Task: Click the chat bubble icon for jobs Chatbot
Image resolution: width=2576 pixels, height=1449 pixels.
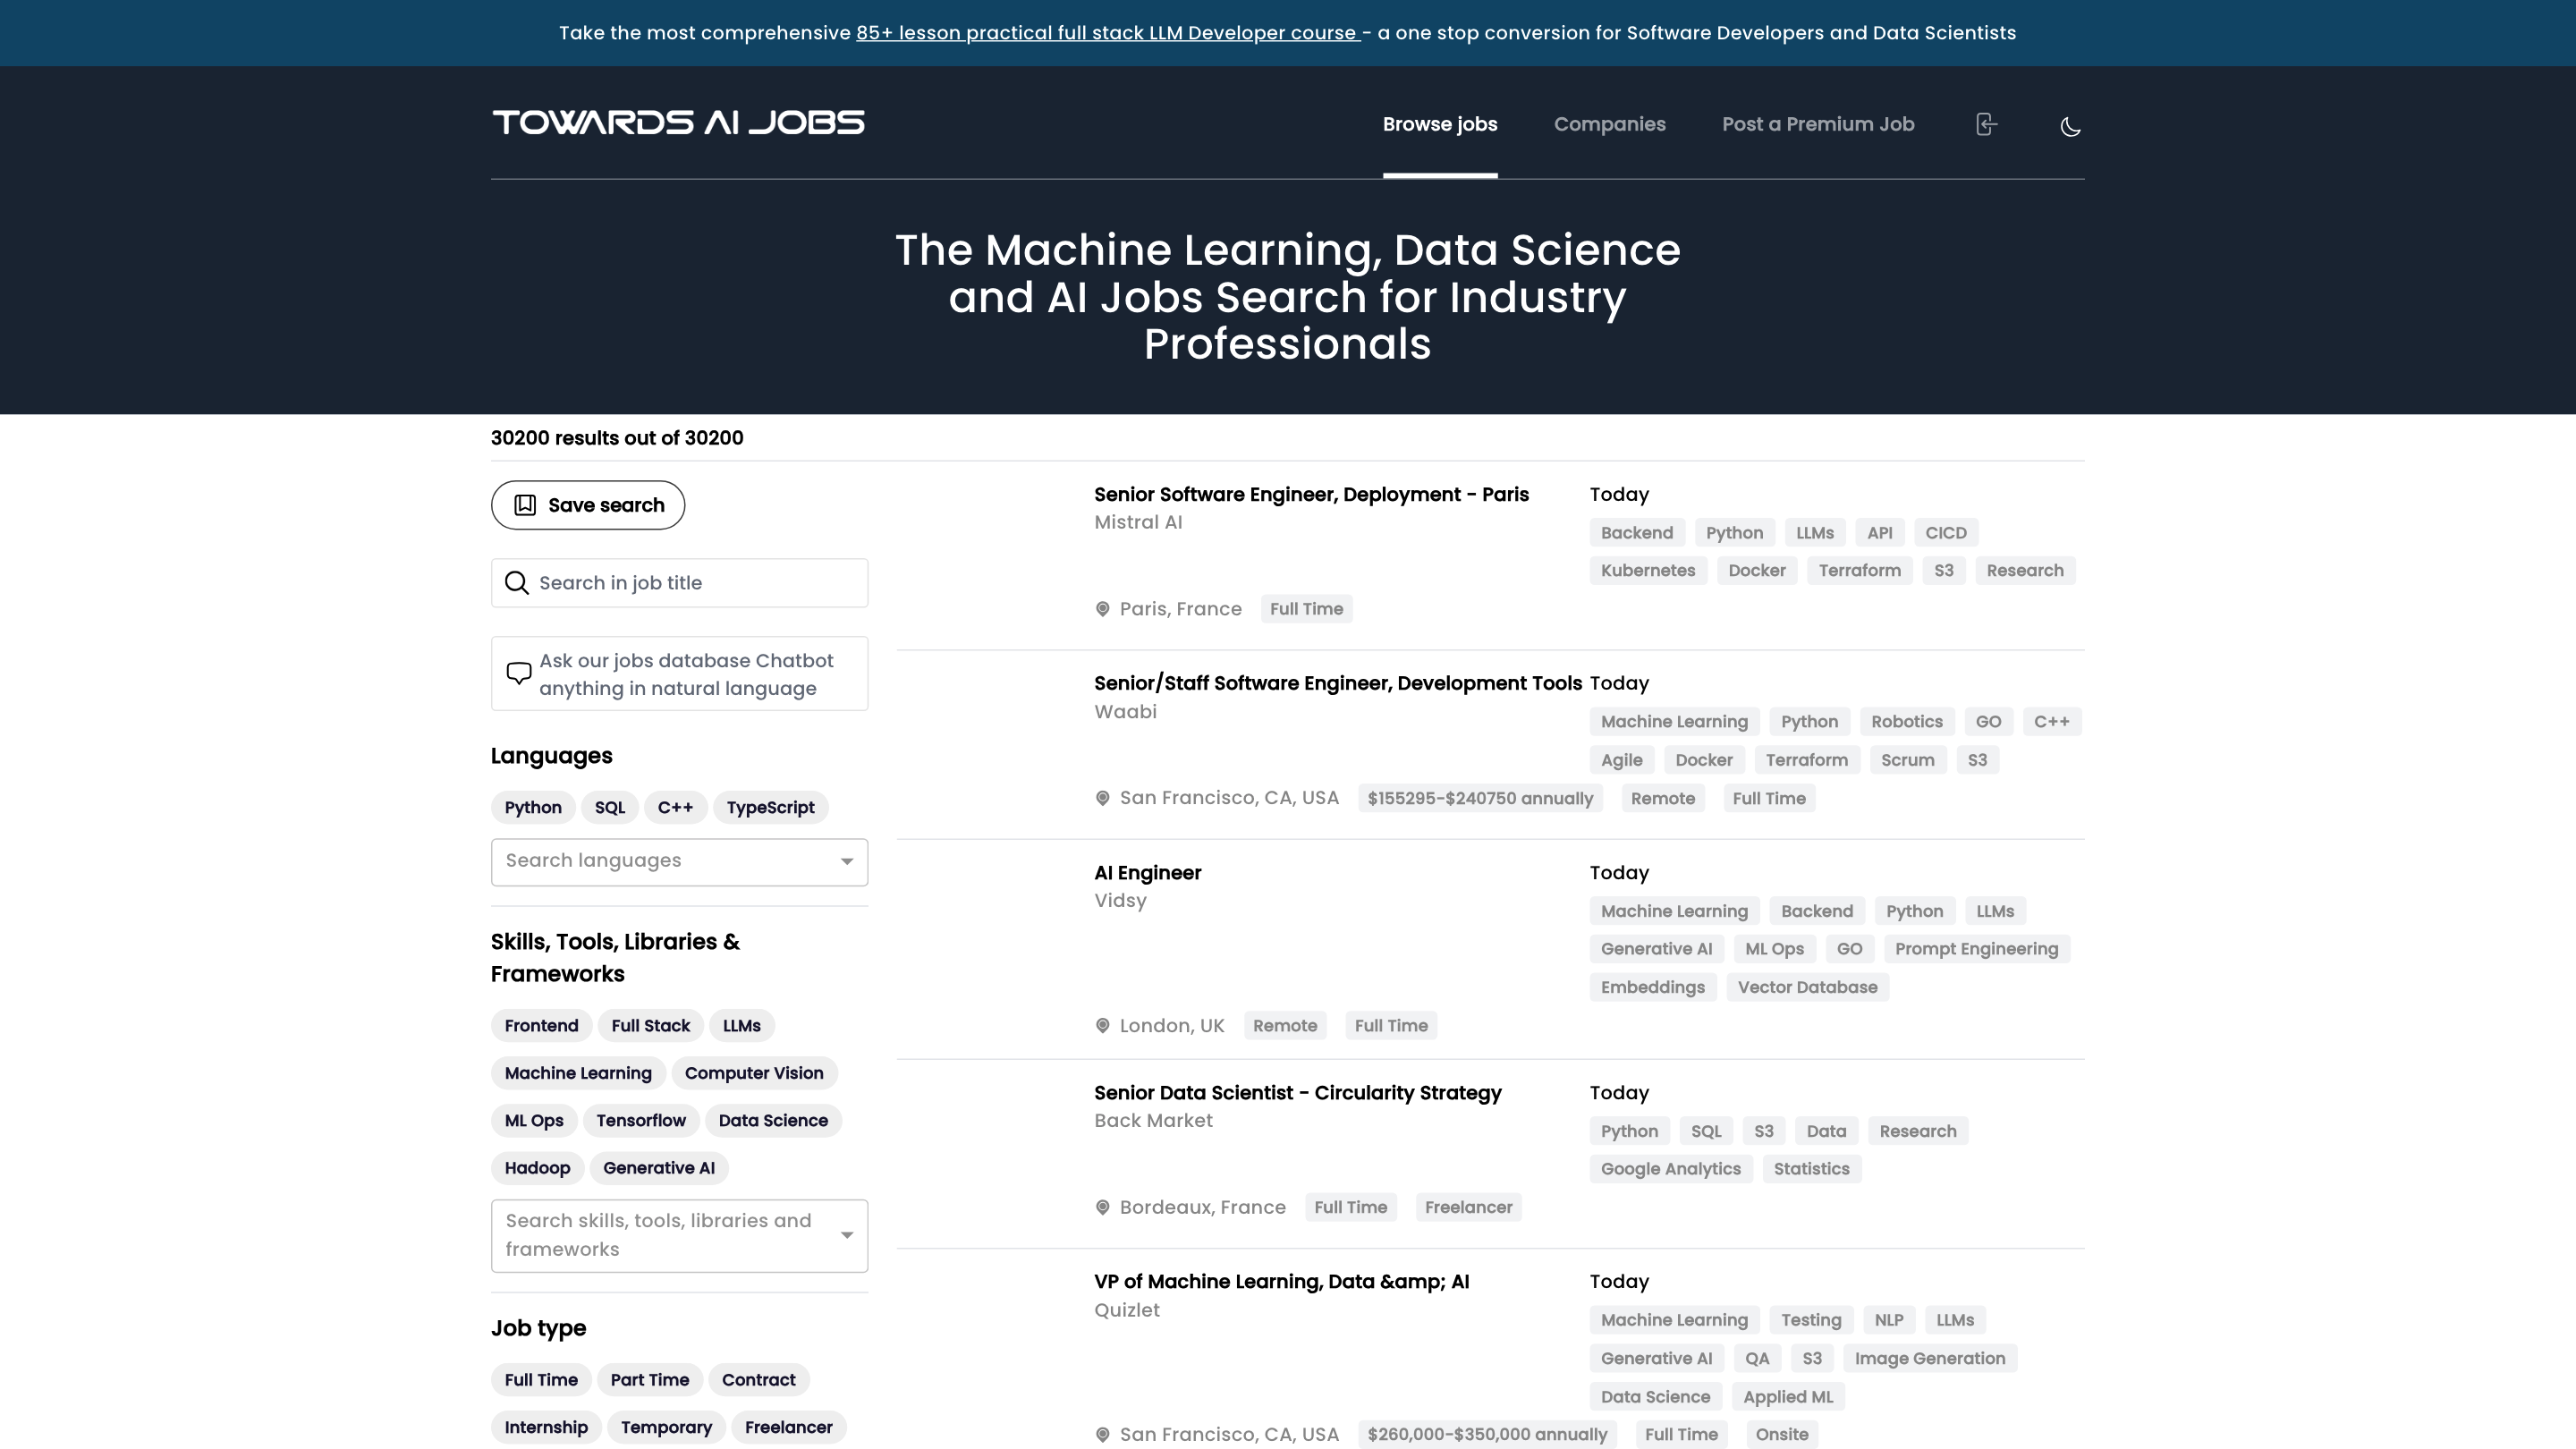Action: (x=518, y=673)
